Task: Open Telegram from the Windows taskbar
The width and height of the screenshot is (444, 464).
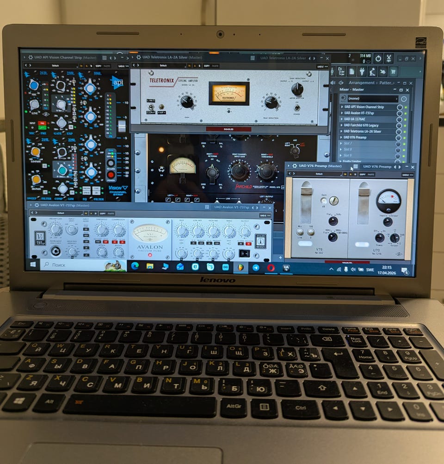Action: tap(256, 268)
